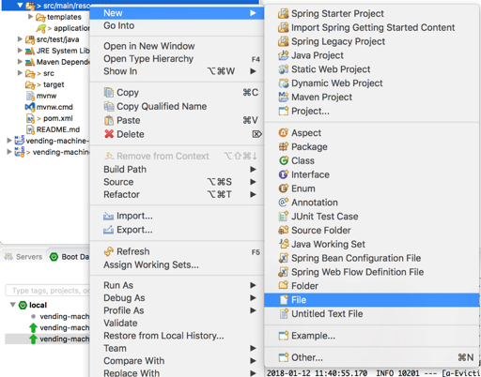Viewport: 481px width, 377px height.
Task: Click the Boot Dashboard tag filter field
Action: (48, 291)
